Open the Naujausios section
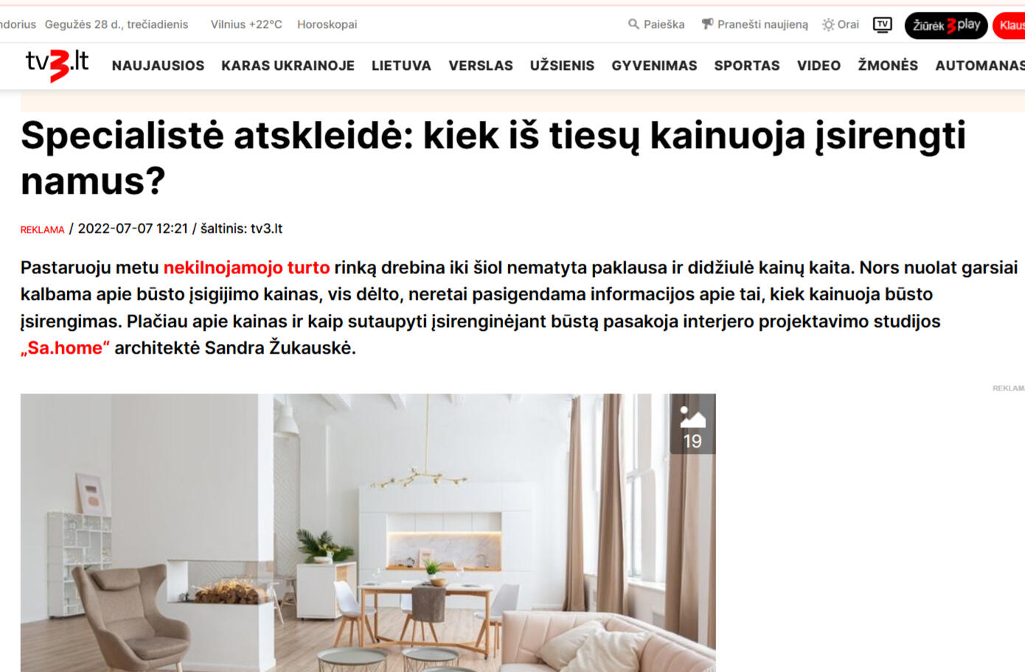1025x672 pixels. (x=158, y=66)
